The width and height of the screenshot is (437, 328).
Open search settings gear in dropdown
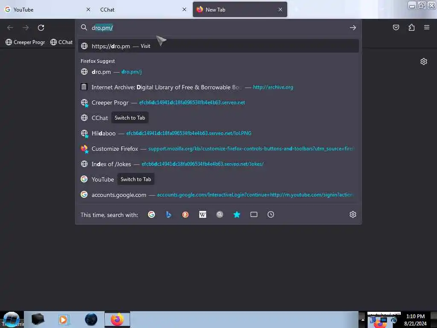click(353, 214)
